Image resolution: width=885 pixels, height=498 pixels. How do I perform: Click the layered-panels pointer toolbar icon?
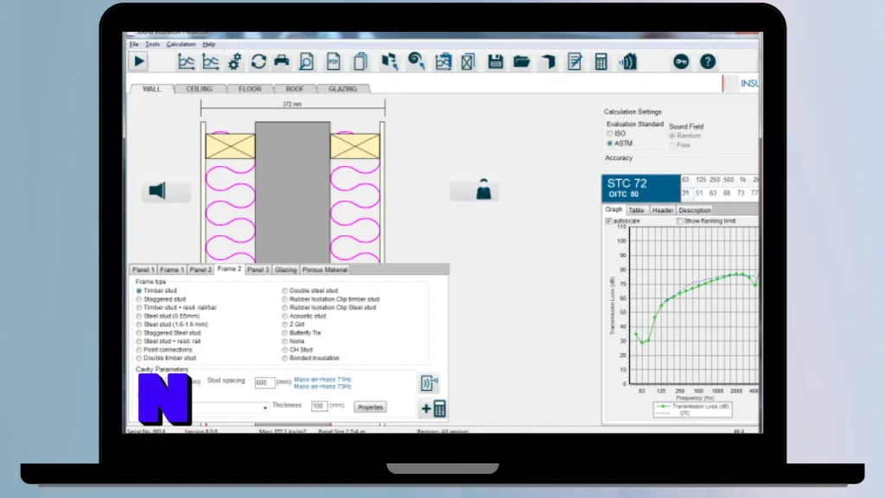click(x=390, y=61)
